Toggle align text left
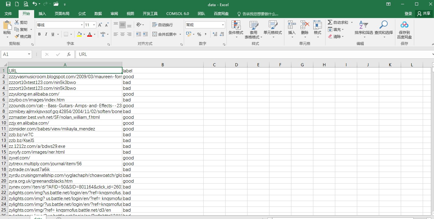The height and width of the screenshot is (219, 434). click(116, 34)
